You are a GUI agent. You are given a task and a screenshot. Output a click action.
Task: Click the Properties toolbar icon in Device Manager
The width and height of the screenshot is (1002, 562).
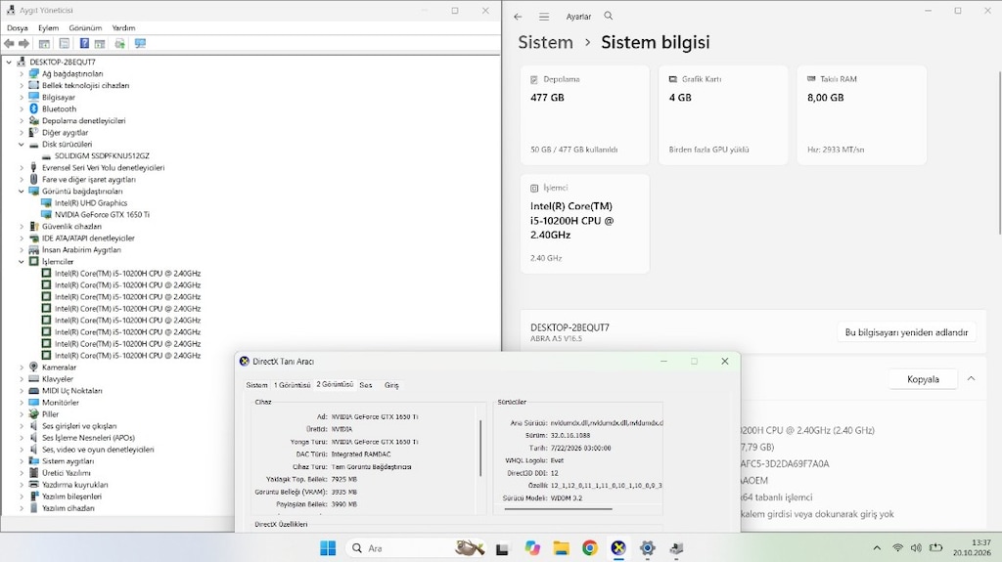[64, 43]
